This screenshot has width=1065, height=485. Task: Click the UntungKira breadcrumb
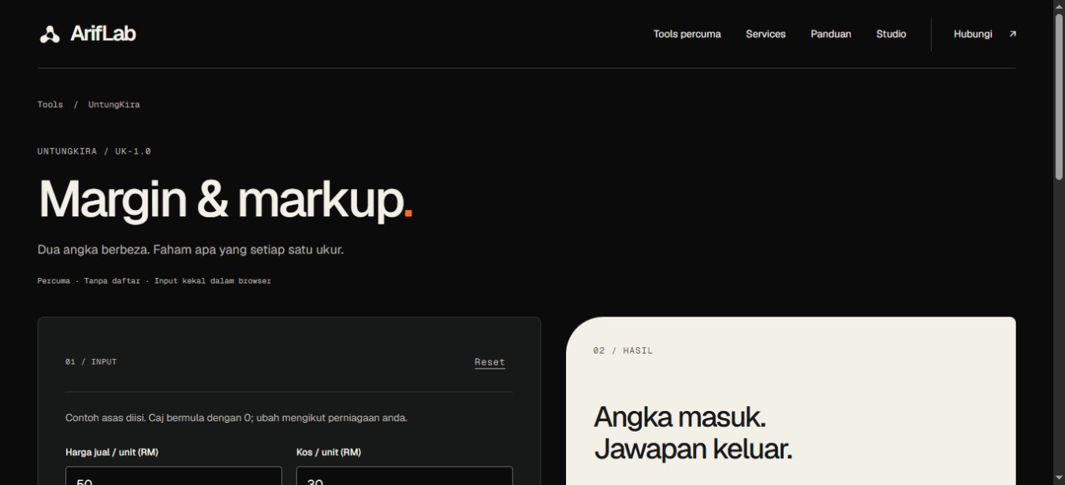click(114, 105)
